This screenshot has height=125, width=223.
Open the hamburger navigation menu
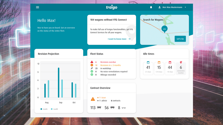(37, 7)
